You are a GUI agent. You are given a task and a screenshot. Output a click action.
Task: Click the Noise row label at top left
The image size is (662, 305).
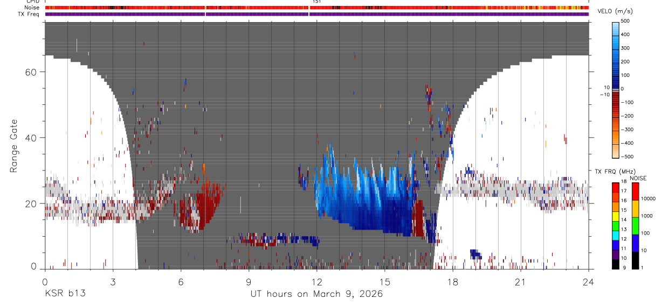click(32, 8)
